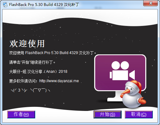Click the emoticon line below the URL

pyautogui.click(x=30, y=90)
